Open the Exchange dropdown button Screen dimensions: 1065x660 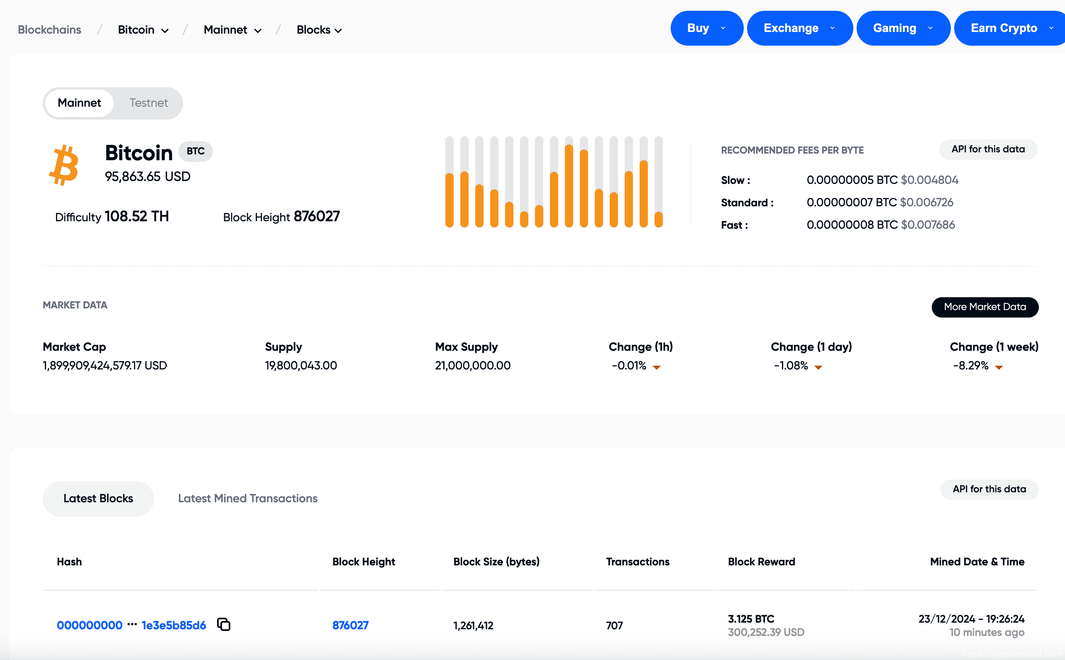(799, 28)
